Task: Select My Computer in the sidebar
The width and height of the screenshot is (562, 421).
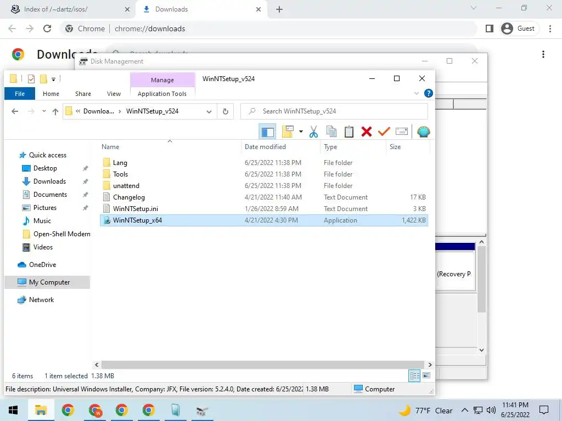Action: tap(47, 282)
